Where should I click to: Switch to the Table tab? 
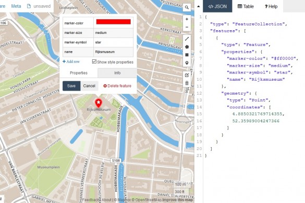tap(246, 6)
